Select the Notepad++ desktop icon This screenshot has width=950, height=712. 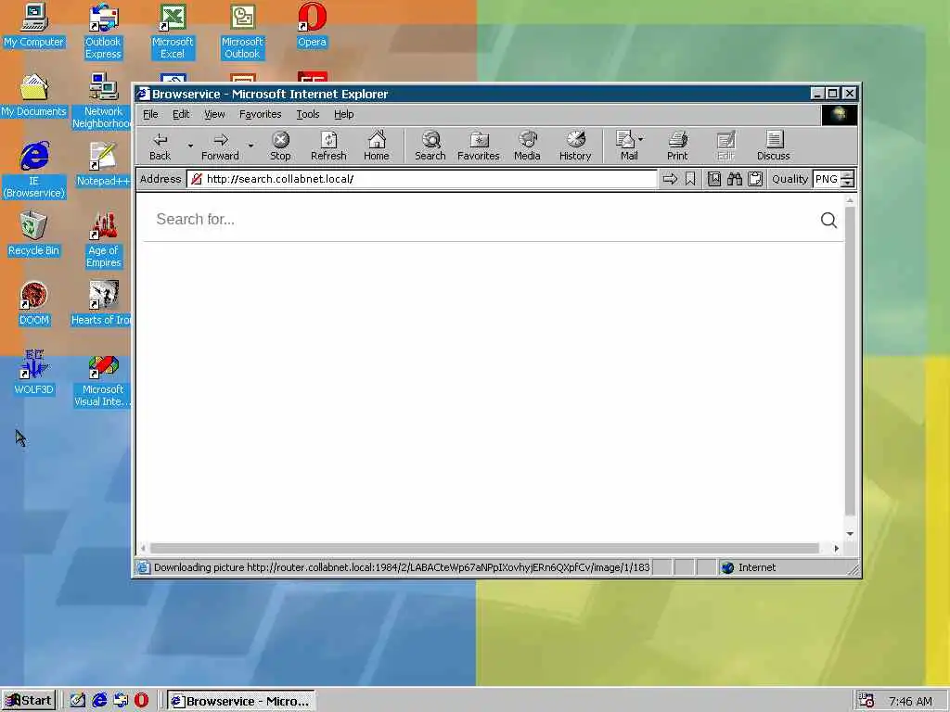click(x=103, y=165)
